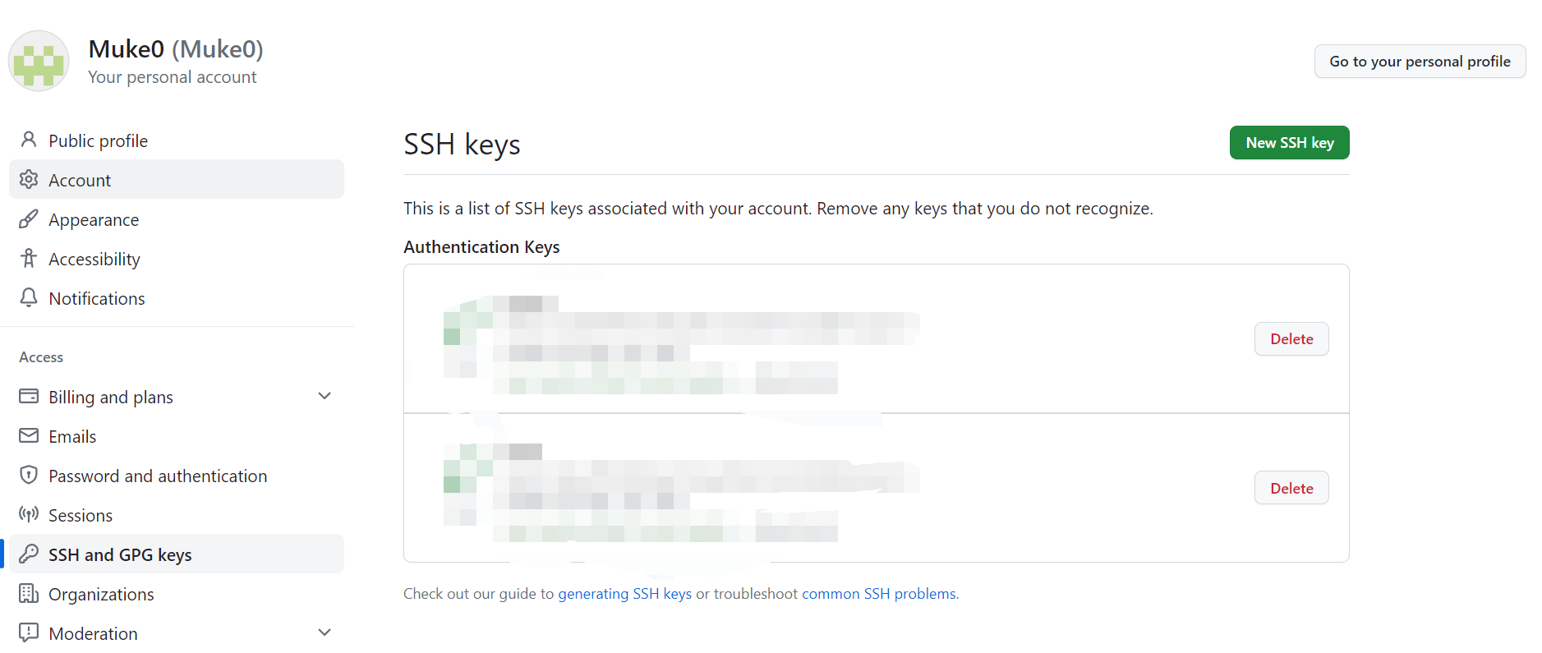The height and width of the screenshot is (653, 1542).
Task: Click the Accessibility figure icon
Action: (29, 258)
